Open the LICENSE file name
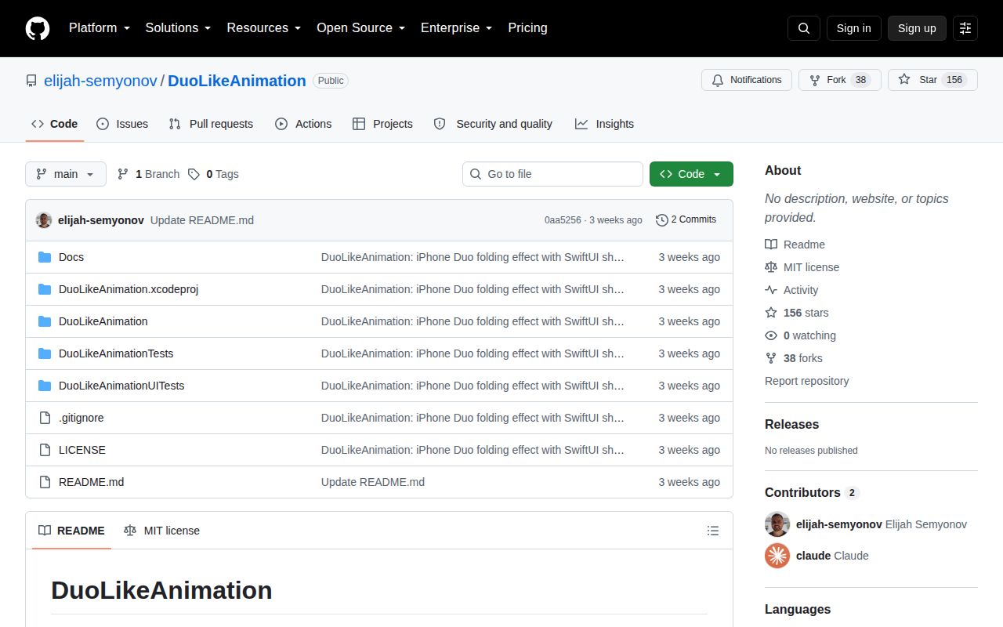The height and width of the screenshot is (627, 1003). (82, 450)
